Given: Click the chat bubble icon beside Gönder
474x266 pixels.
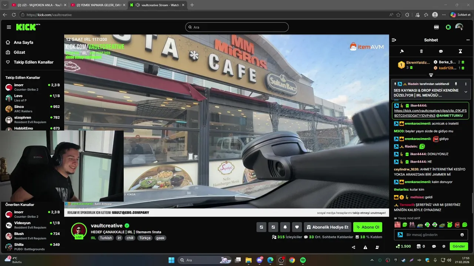Looking at the screenshot, I should click(x=434, y=246).
